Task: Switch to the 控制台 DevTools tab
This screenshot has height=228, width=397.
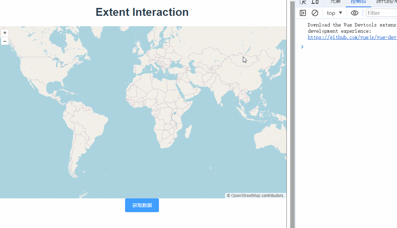Action: click(358, 2)
